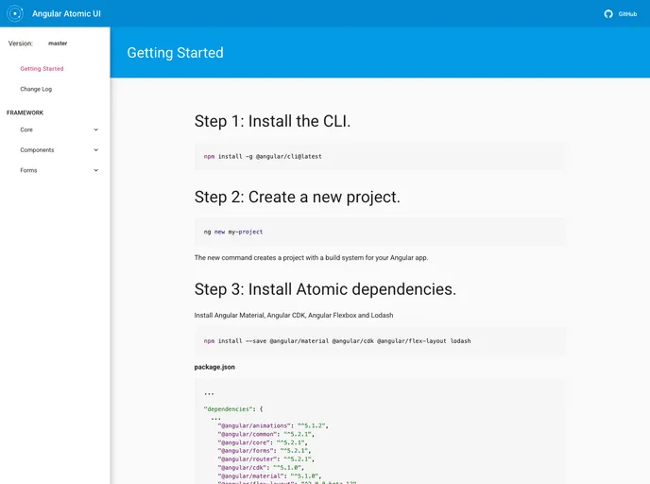Viewport: 650px width, 484px height.
Task: Click the Version label
Action: pyautogui.click(x=21, y=43)
